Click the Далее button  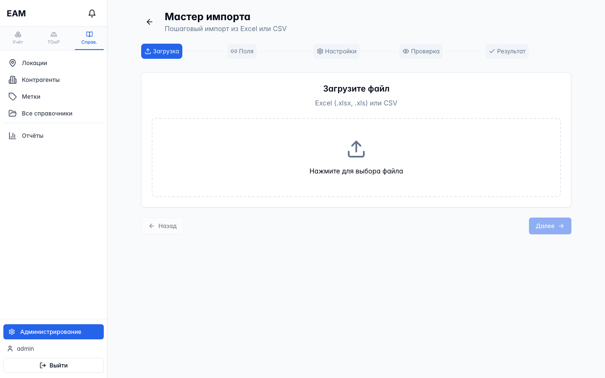click(550, 226)
